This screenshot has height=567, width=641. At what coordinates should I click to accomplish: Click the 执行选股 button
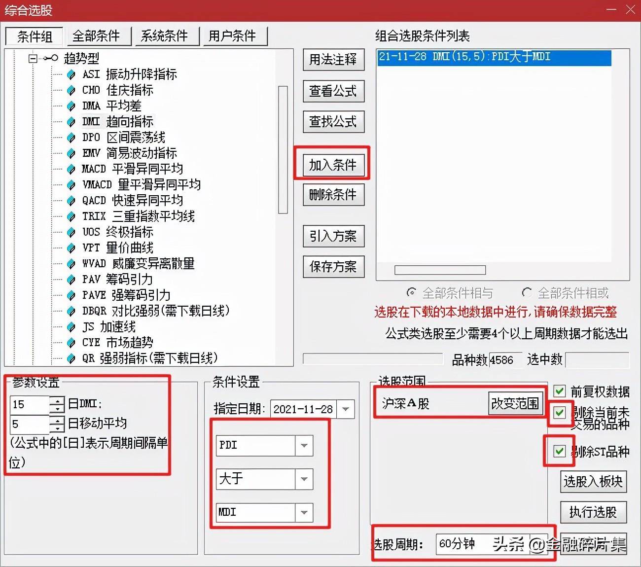(x=593, y=512)
